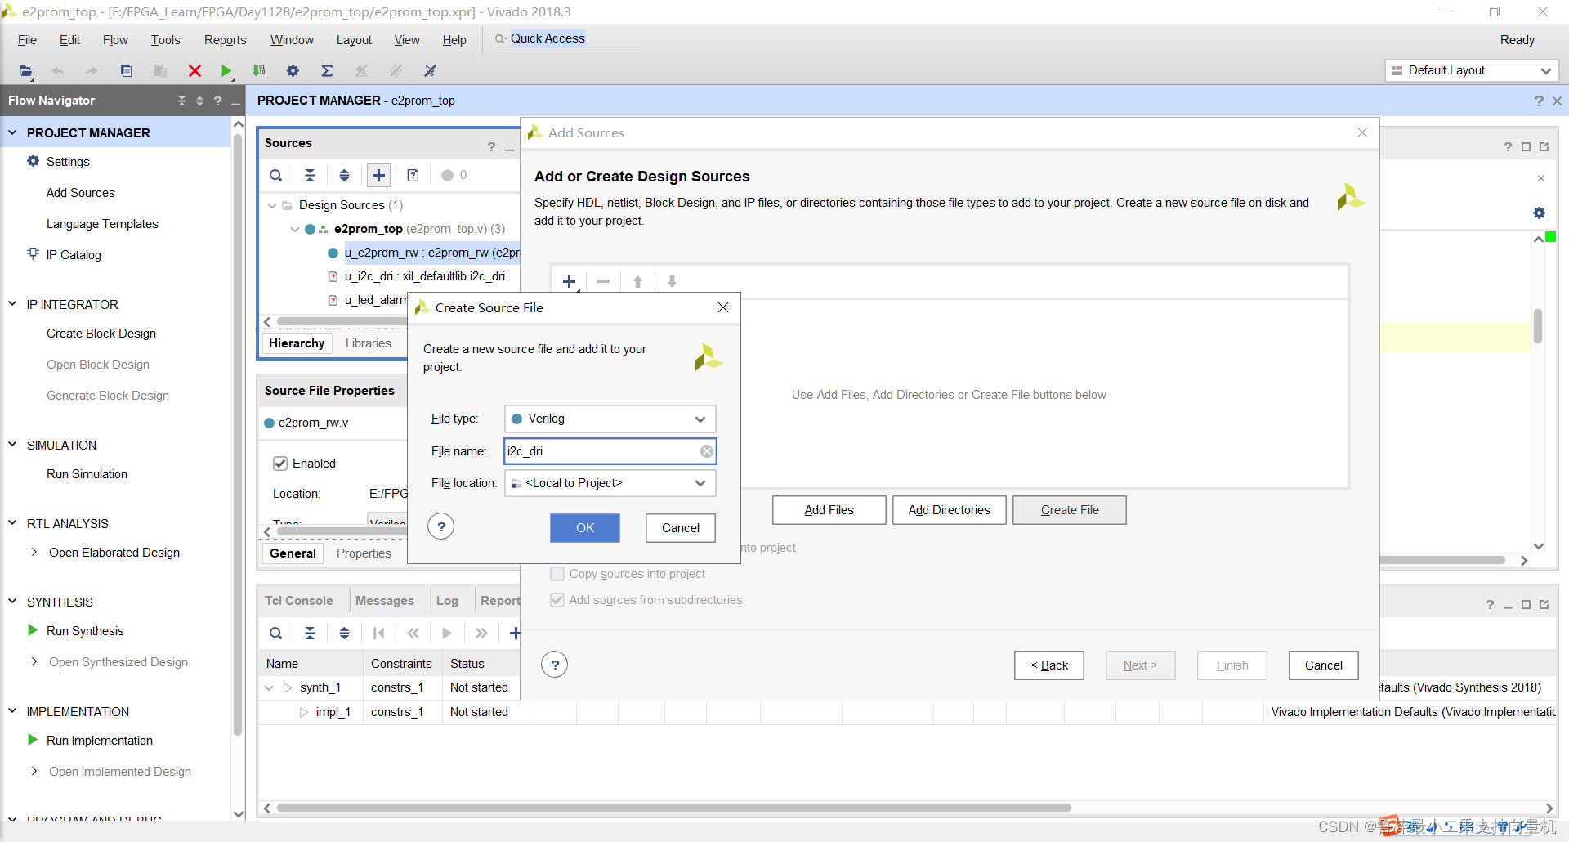Click the red X delete toolbar icon

coord(194,71)
